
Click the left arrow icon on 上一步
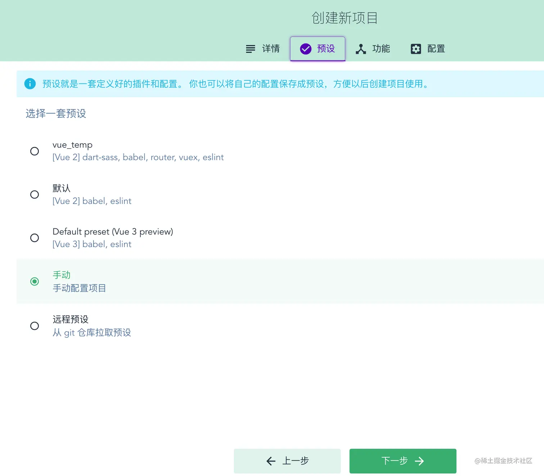tap(271, 461)
